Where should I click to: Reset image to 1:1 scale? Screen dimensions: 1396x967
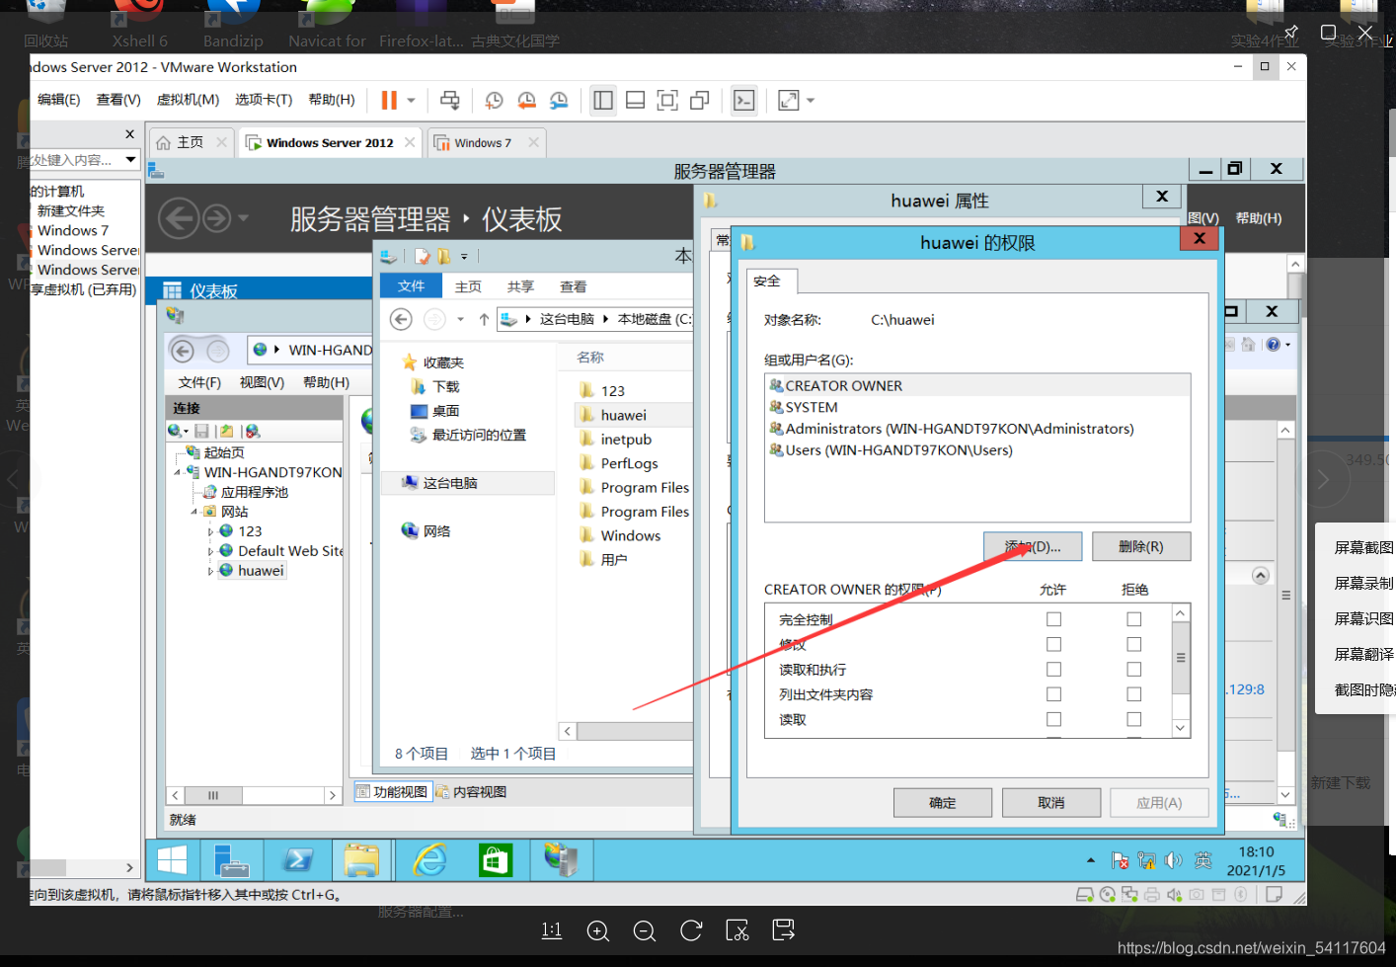[x=551, y=930]
